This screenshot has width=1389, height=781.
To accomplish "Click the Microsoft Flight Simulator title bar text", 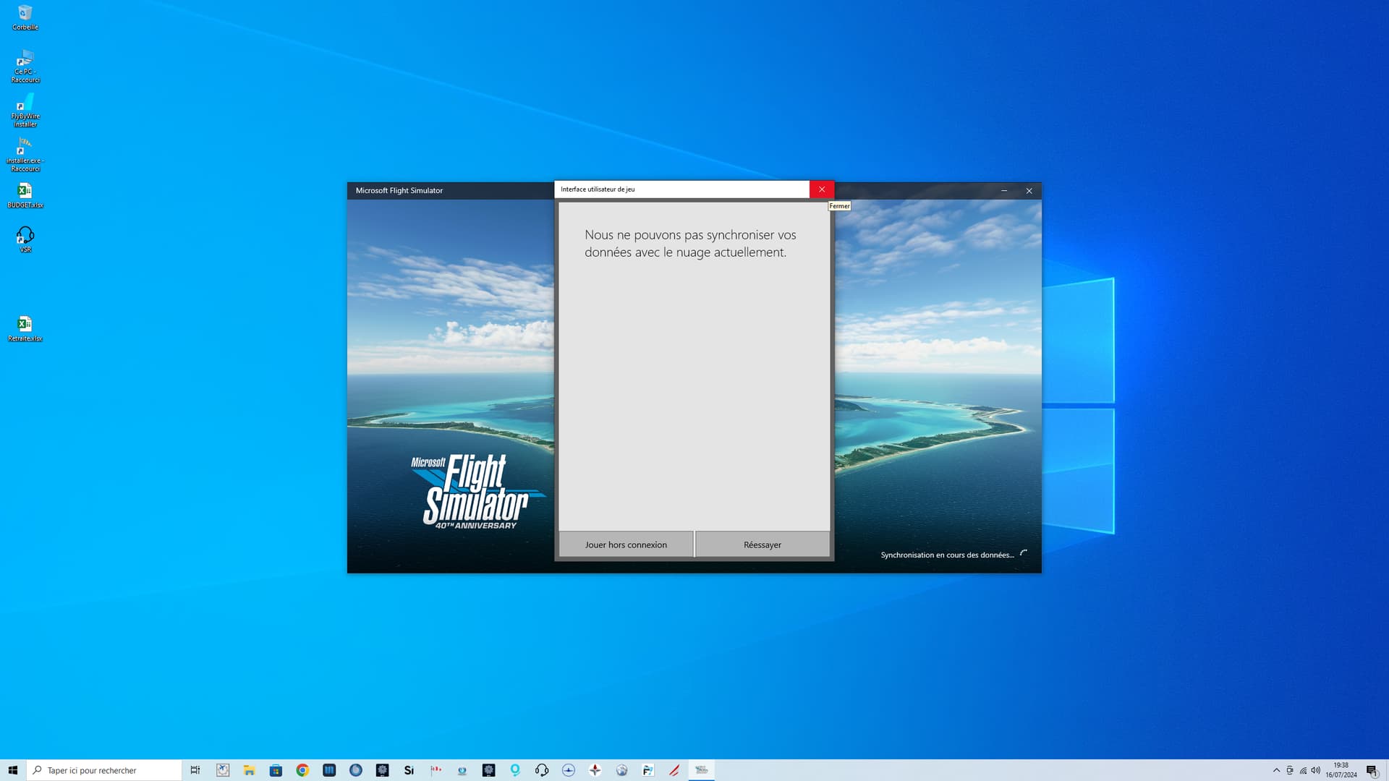I will click(x=399, y=191).
